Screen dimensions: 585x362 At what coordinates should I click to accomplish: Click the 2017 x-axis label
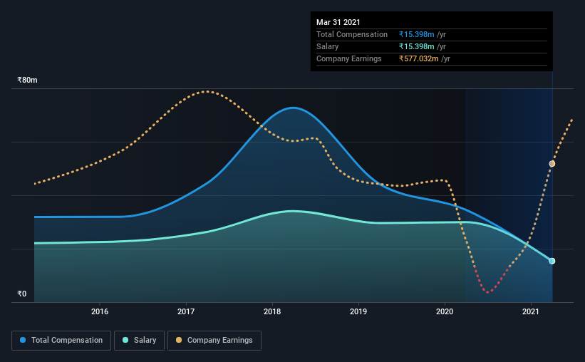[186, 311]
